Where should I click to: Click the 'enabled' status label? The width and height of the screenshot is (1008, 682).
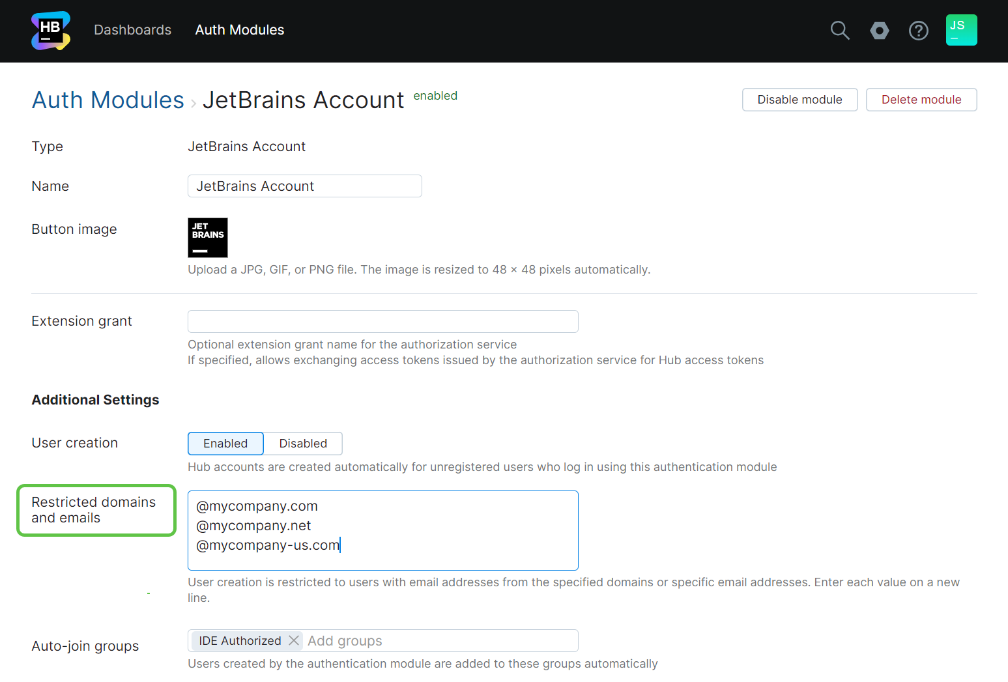click(435, 96)
